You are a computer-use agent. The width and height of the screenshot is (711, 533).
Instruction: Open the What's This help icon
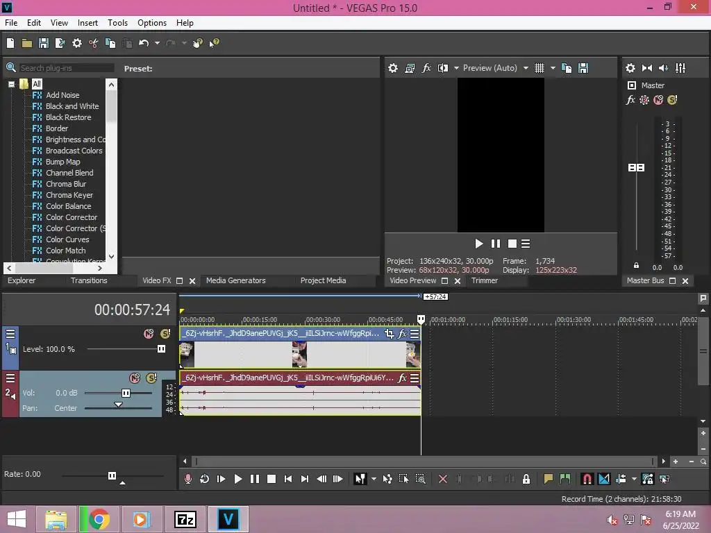[214, 43]
